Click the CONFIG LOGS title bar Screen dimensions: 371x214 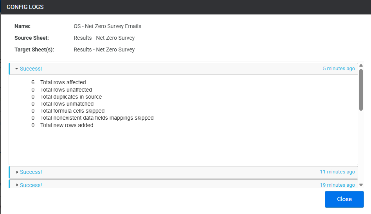pyautogui.click(x=185, y=7)
